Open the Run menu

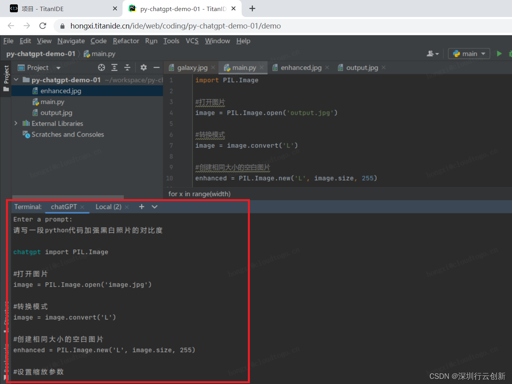(x=151, y=41)
